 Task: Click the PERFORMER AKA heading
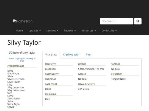pyautogui.click(x=16, y=66)
